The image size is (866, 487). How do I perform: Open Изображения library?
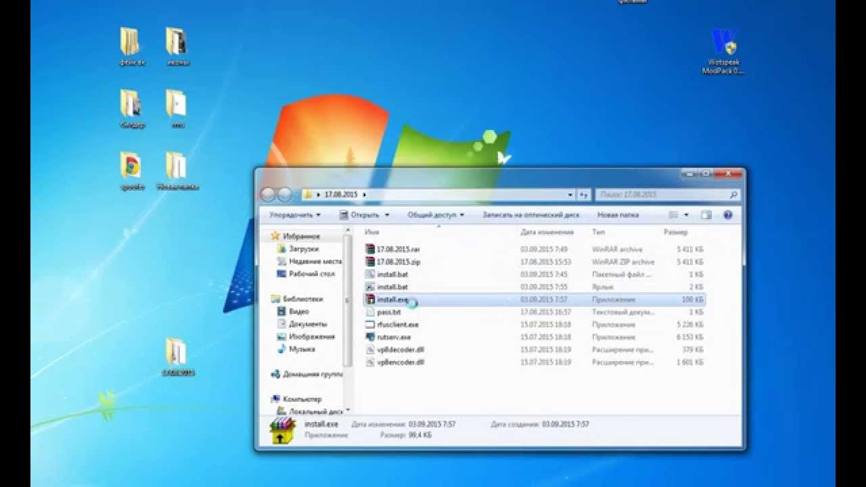306,336
